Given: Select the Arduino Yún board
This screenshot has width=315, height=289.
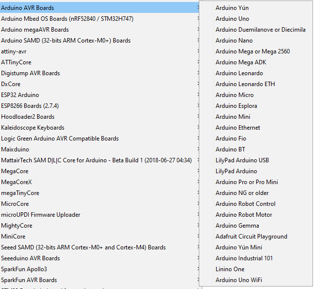Looking at the screenshot, I should [x=256, y=7].
